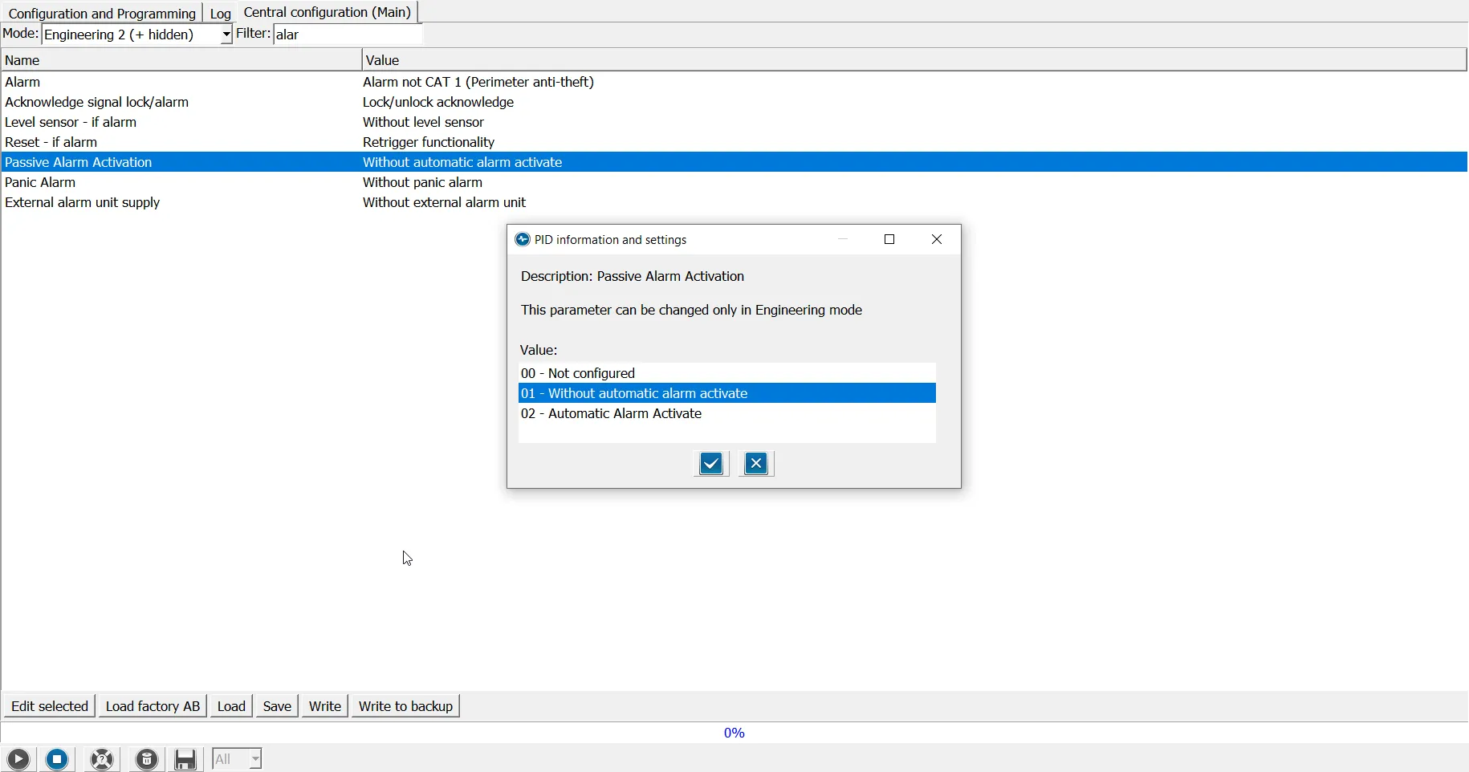Open the help lifebuoy icon
The width and height of the screenshot is (1469, 772).
(103, 759)
